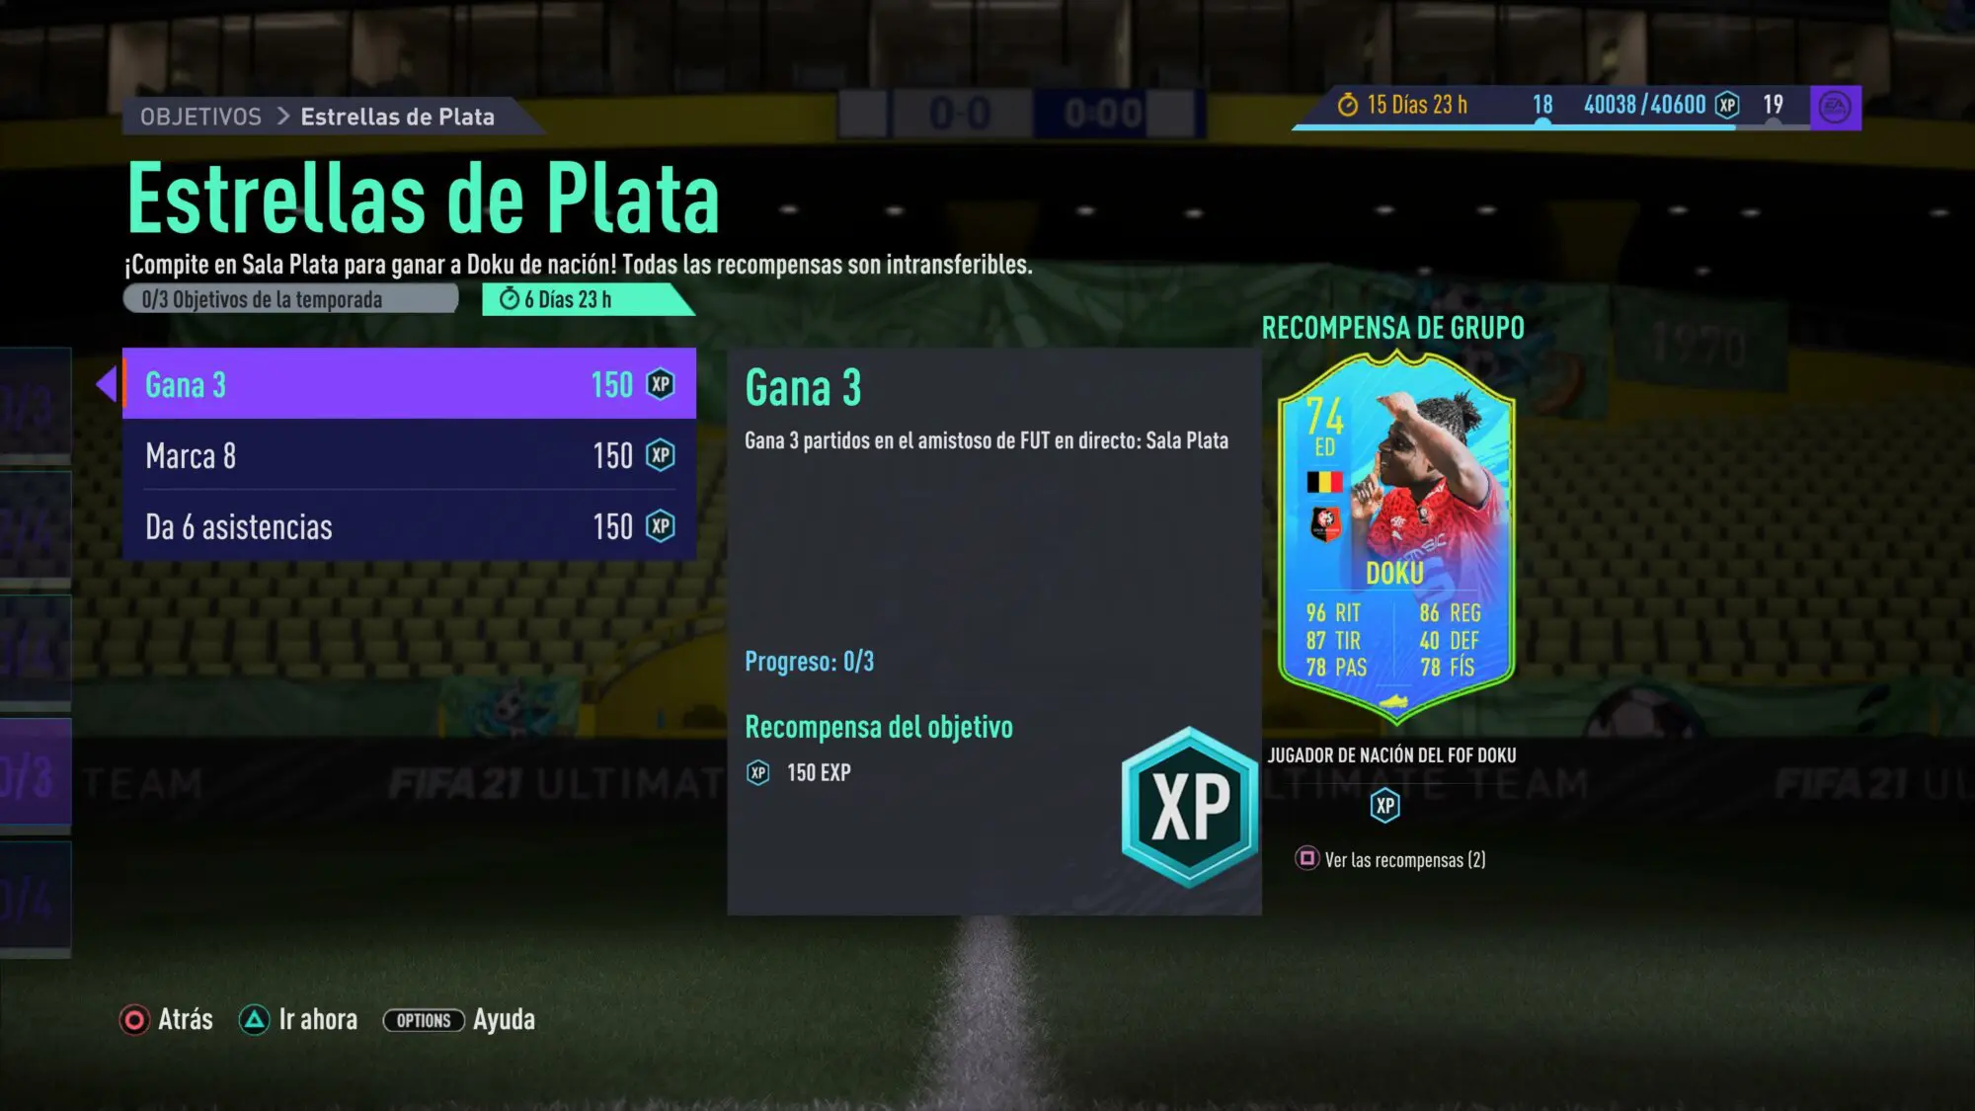1975x1111 pixels.
Task: Select the Marca 8 objective
Action: (x=409, y=455)
